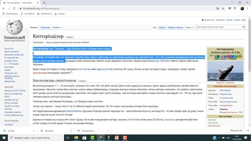251x141 pixels.
Task: Click the taskbar clock and date
Action: (236, 137)
